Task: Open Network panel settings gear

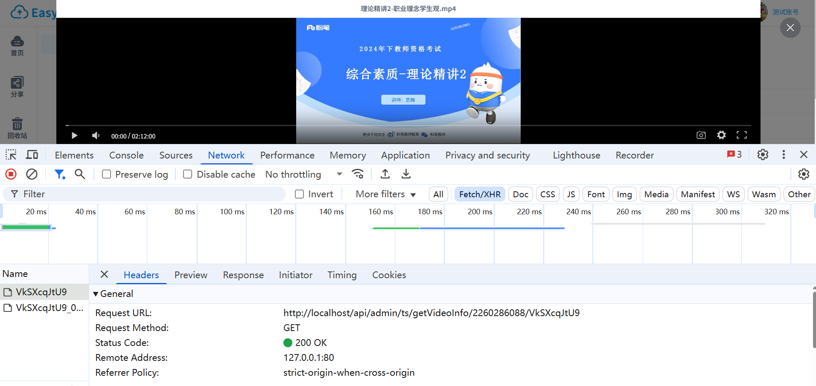Action: (804, 174)
